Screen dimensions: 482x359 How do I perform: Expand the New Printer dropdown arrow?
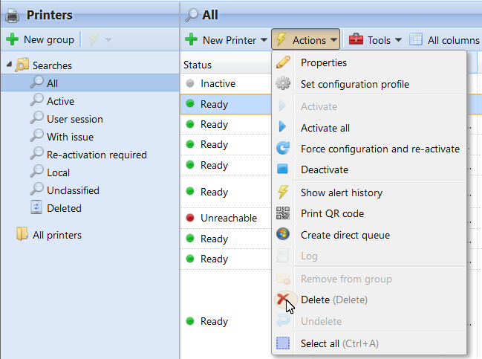pos(264,40)
